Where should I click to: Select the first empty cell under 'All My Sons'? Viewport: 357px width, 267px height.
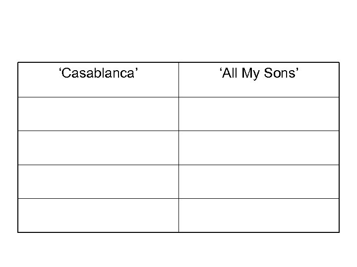[x=259, y=114]
